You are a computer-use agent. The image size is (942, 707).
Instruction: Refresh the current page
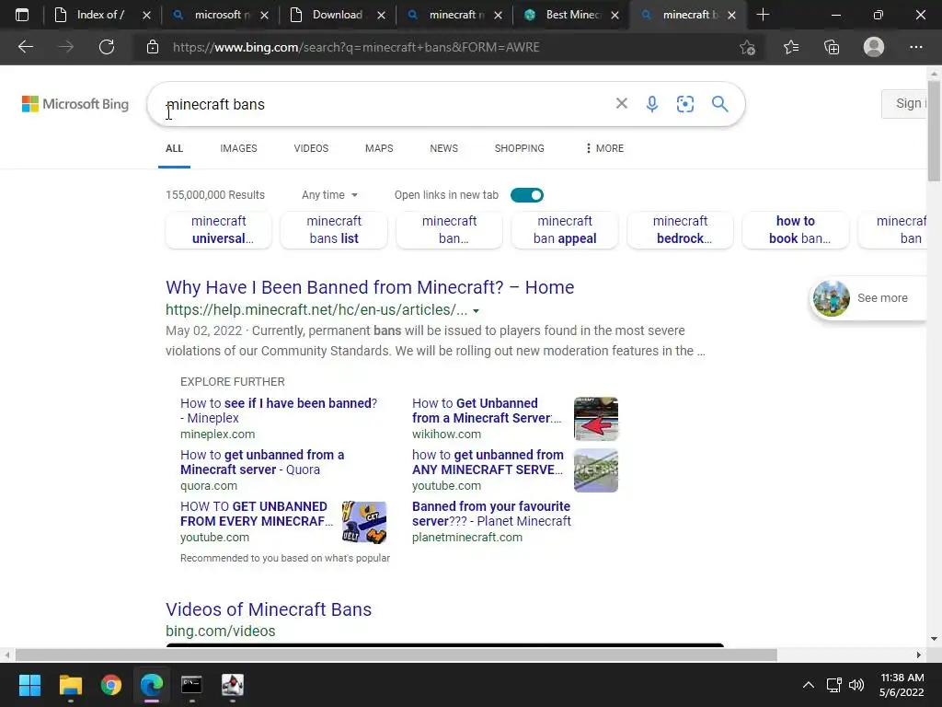107,47
